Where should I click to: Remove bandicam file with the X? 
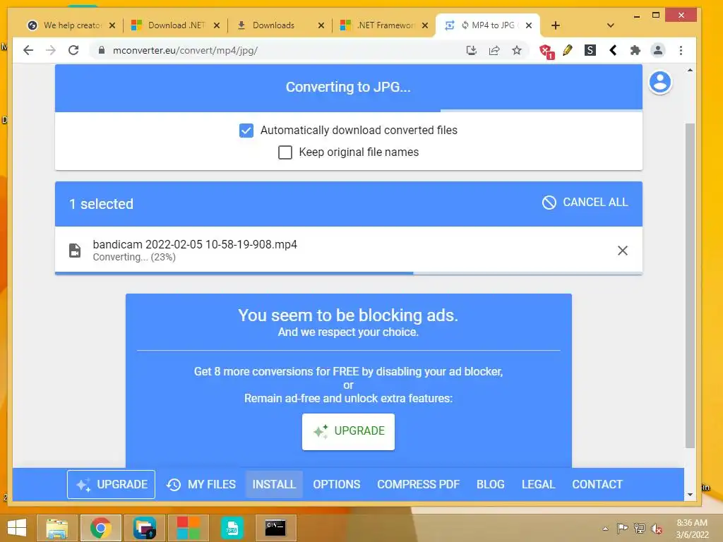click(x=623, y=251)
